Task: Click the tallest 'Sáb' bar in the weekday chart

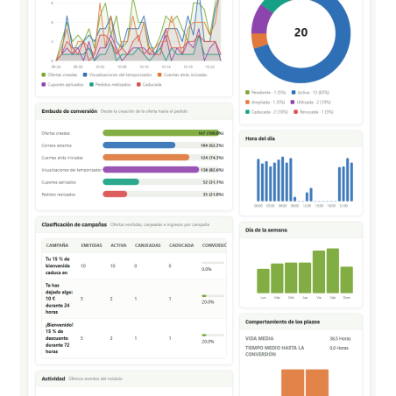Action: (333, 271)
